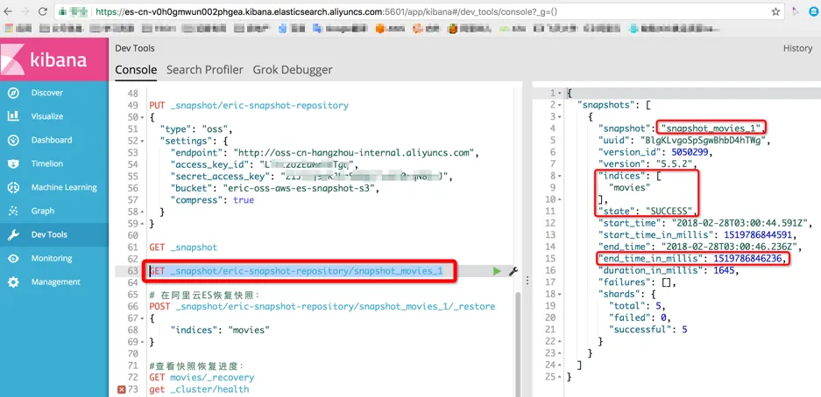The image size is (821, 397).
Task: Collapse shards object at output line 18
Action: point(562,294)
